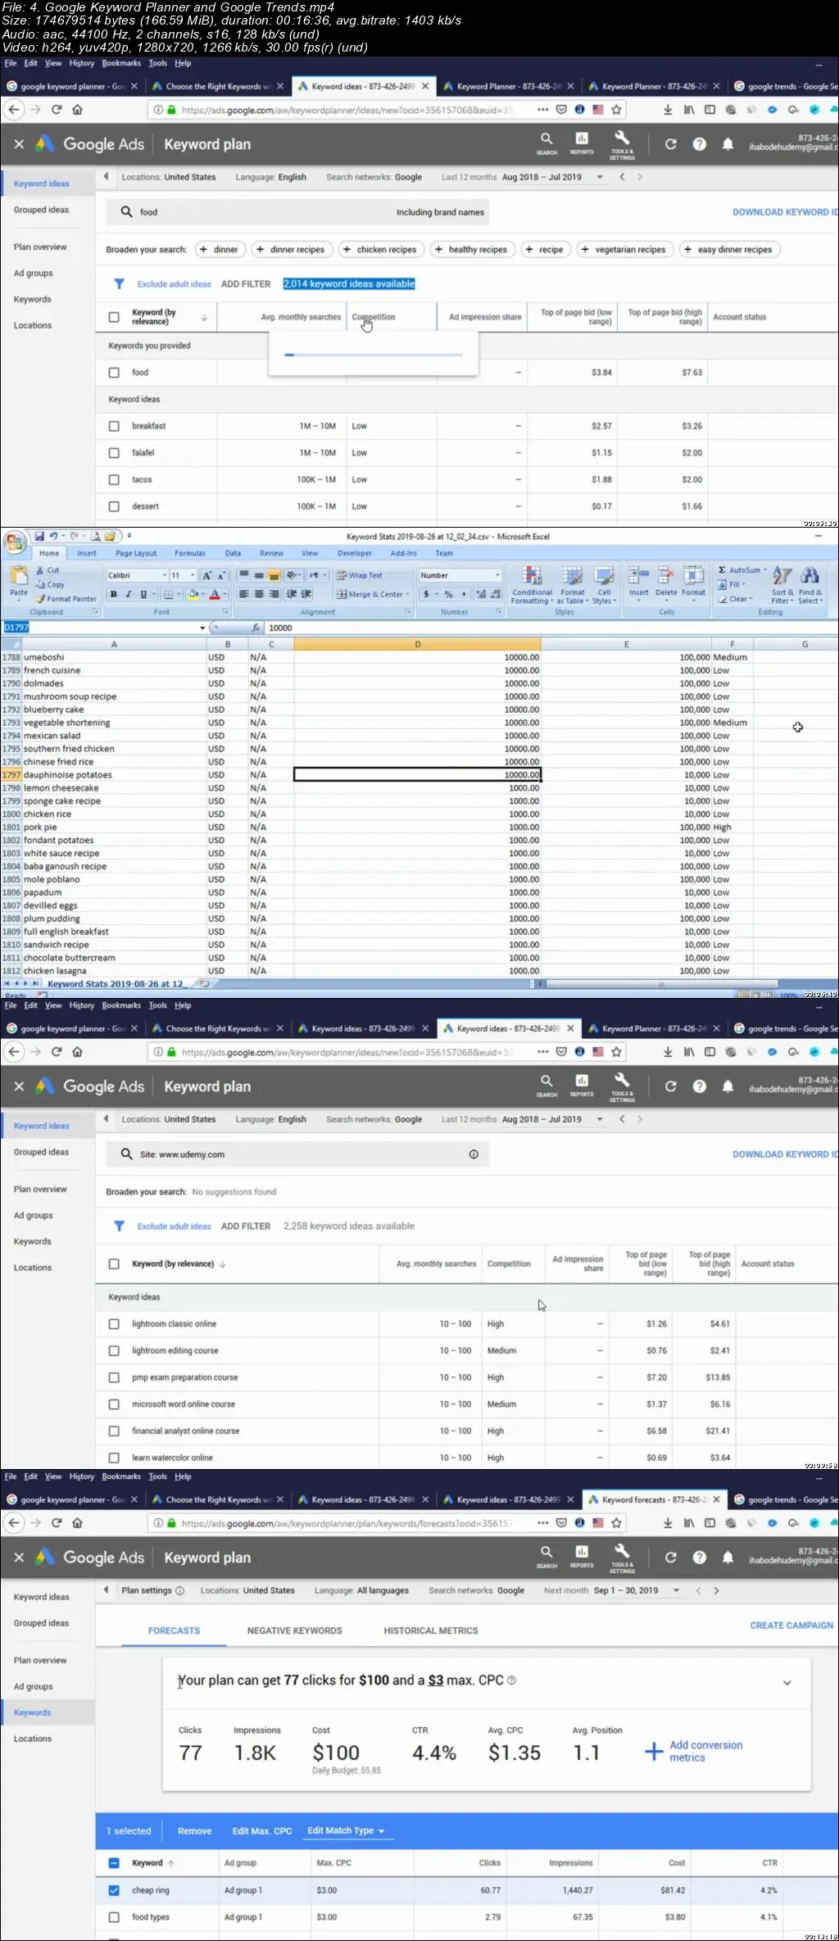
Task: Open the Number format dropdown in Excel
Action: (x=497, y=575)
